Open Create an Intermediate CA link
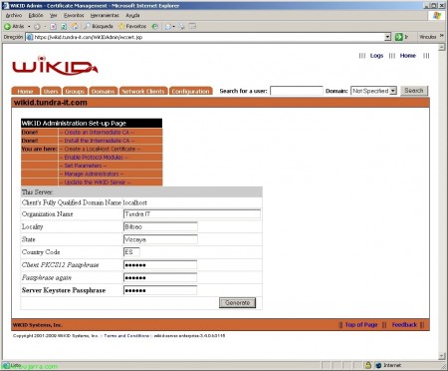 [97, 133]
